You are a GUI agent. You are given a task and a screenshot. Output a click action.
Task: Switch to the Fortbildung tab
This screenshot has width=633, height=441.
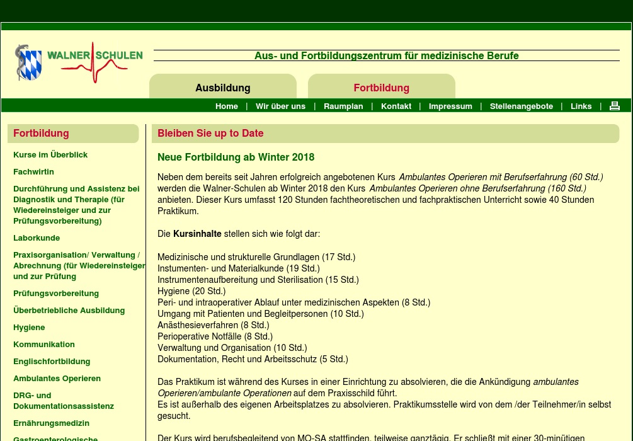point(381,88)
